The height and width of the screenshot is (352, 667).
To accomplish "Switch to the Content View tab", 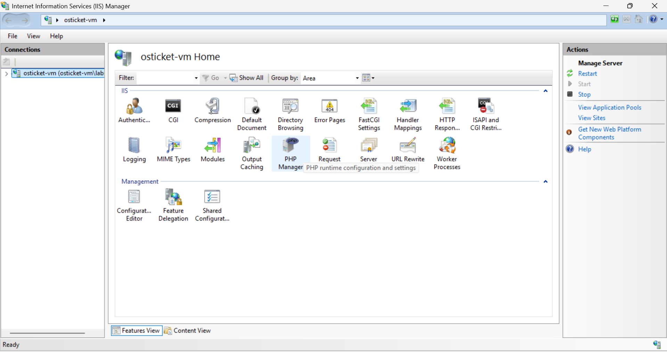I will [x=188, y=330].
